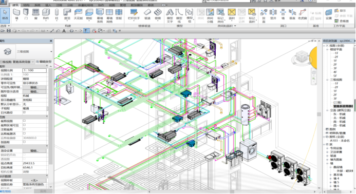Image resolution: width=356 pixels, height=194 pixels.
Task: Click the save icon in quick access toolbar
Action: click(9, 31)
